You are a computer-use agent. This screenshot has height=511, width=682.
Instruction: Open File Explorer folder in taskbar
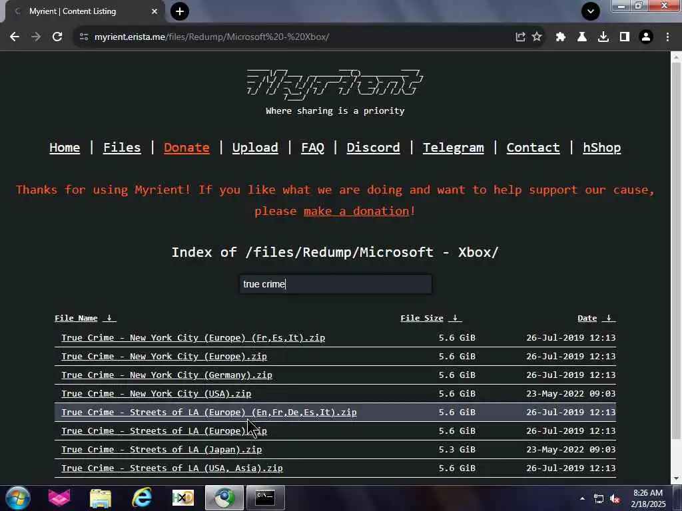point(101,498)
